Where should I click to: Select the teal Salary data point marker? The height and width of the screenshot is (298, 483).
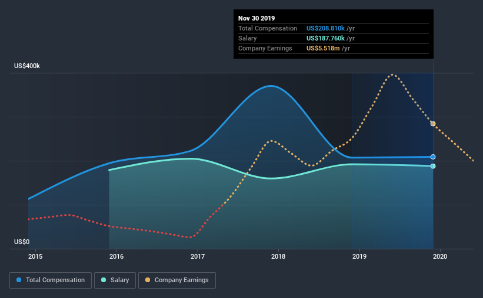[x=433, y=166]
